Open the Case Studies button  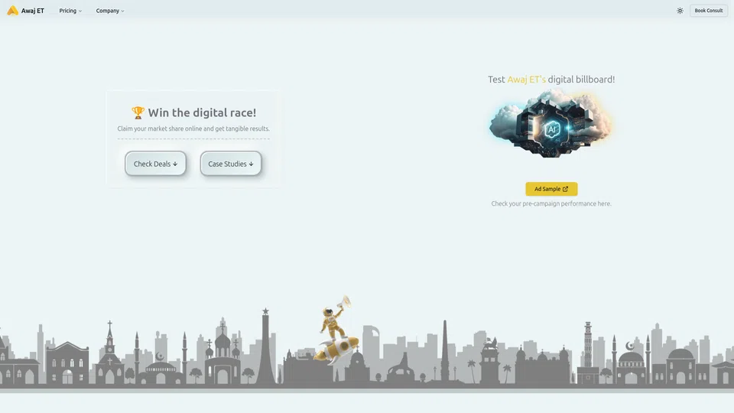tap(231, 164)
